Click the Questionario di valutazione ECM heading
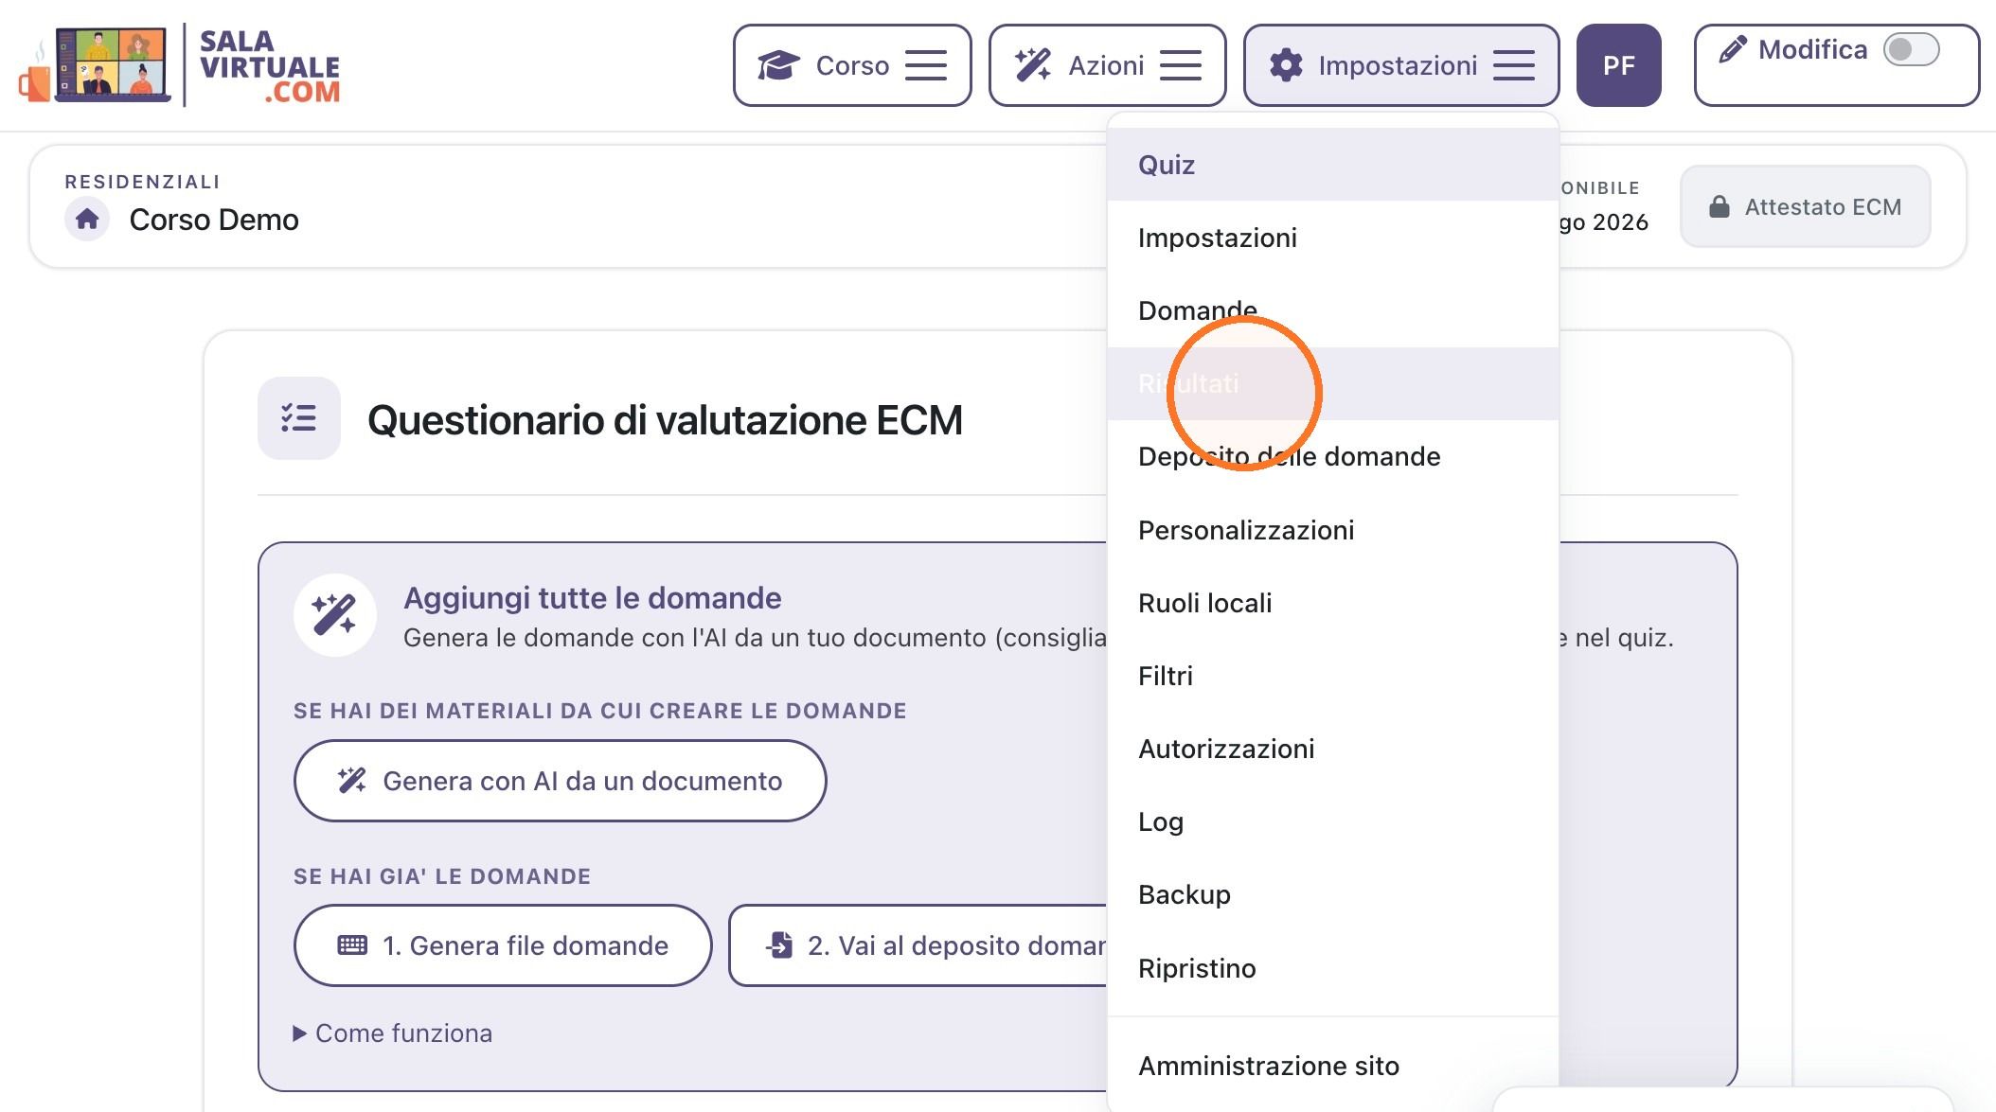This screenshot has width=1996, height=1112. pos(665,420)
